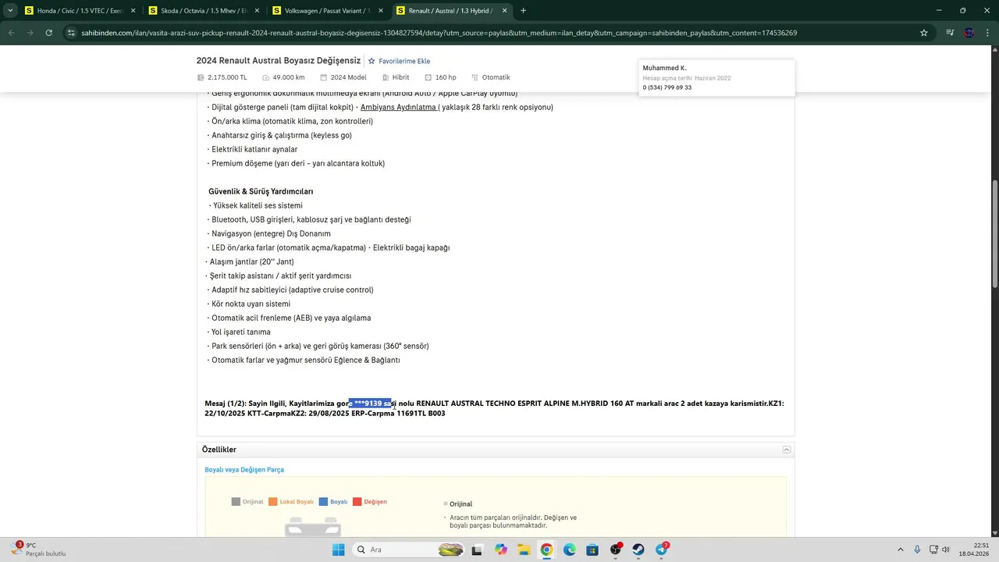Open File Explorer from the taskbar
The image size is (999, 562).
tap(524, 550)
